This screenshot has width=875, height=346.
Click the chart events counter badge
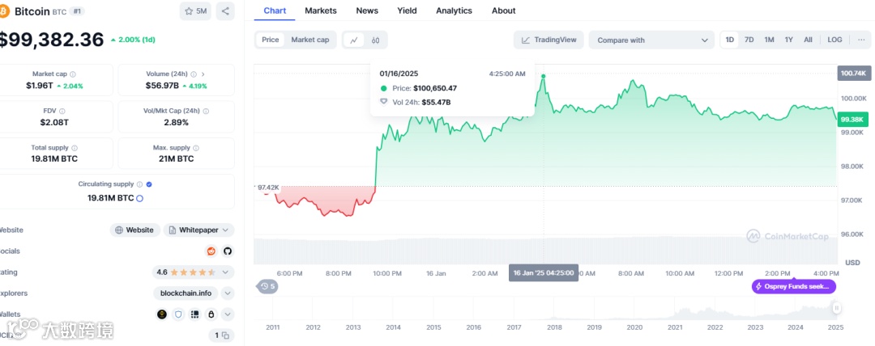(267, 286)
